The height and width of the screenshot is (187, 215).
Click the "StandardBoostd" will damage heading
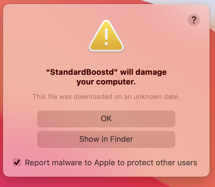106,72
